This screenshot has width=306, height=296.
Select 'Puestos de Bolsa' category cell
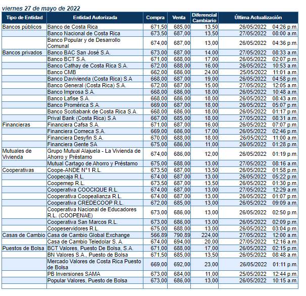[x=23, y=248]
